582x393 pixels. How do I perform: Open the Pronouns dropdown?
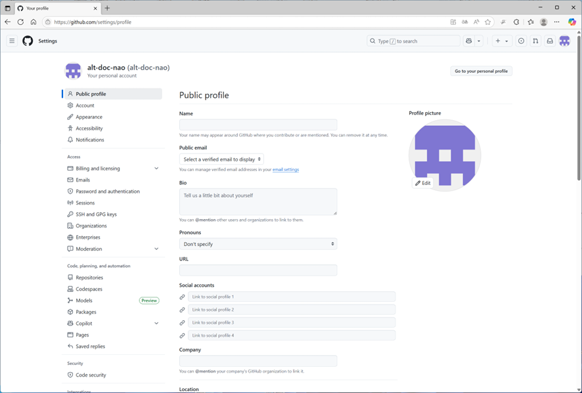pyautogui.click(x=258, y=244)
